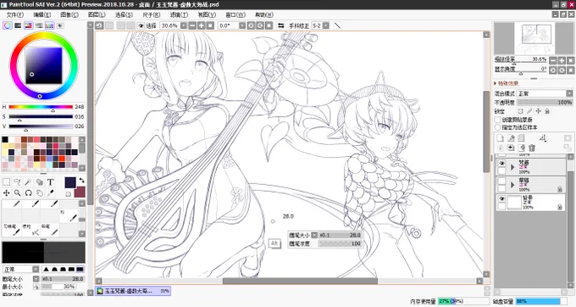Screen dimensions: 576x307
Task: Show the HSV slider panel
Action: coord(28,25)
